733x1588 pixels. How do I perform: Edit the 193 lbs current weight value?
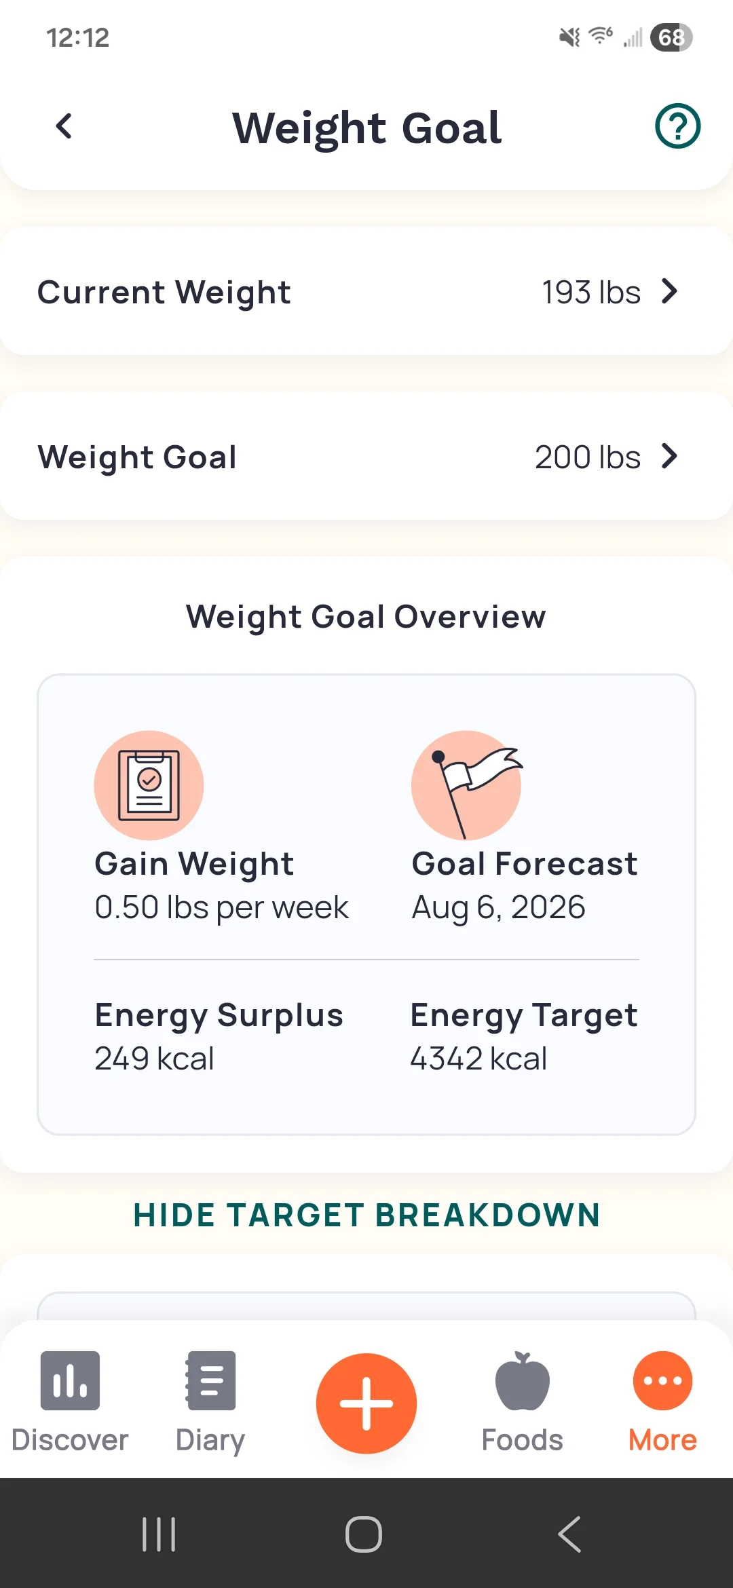(x=591, y=292)
